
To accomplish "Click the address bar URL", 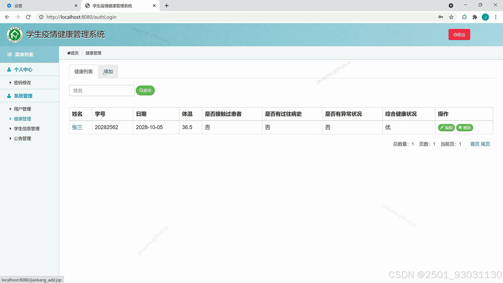I will point(81,17).
